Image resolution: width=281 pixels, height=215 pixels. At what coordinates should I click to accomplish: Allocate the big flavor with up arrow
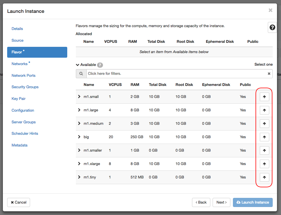click(x=264, y=137)
